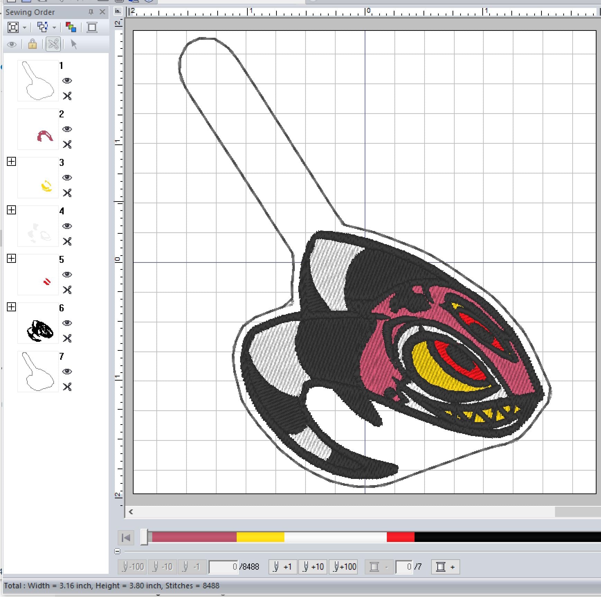This screenshot has width=601, height=597.
Task: Select sewing order item 3 yellow thumbnail
Action: [x=38, y=178]
